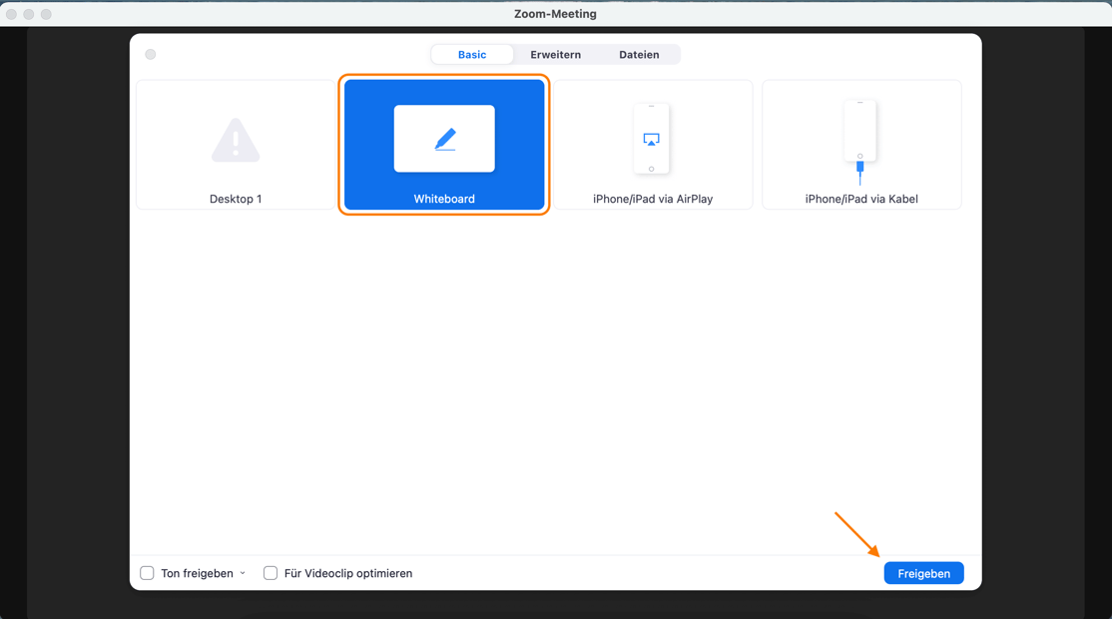Viewport: 1112px width, 619px height.
Task: Click the "Whiteboard" label text
Action: (x=444, y=199)
